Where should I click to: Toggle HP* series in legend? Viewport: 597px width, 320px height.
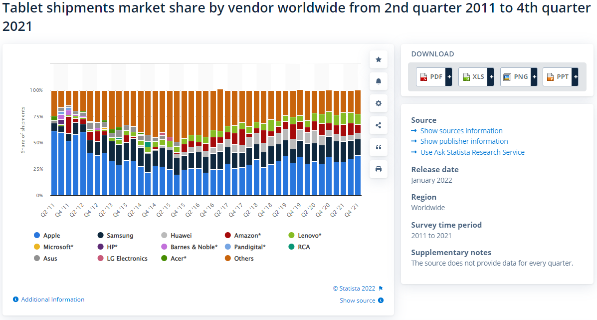107,247
